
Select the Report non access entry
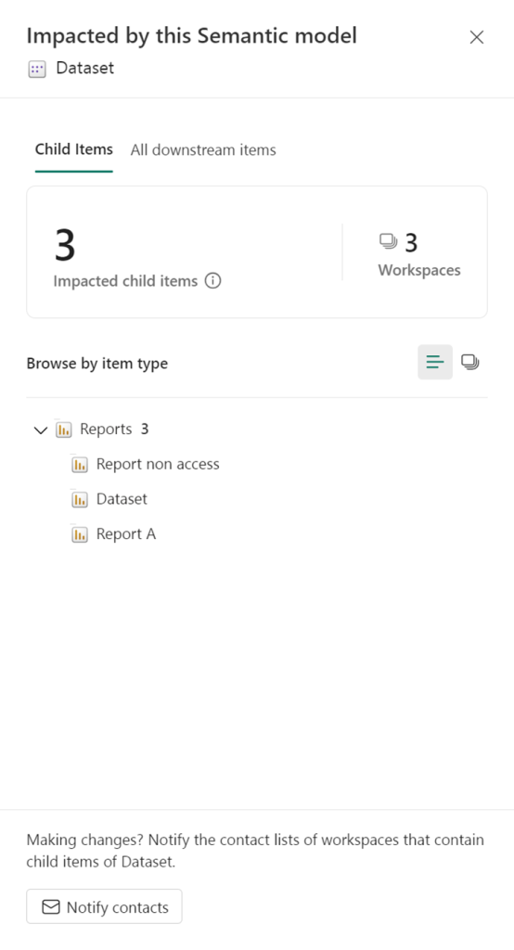click(158, 465)
